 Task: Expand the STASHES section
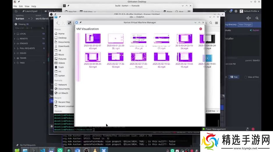coord(15,43)
